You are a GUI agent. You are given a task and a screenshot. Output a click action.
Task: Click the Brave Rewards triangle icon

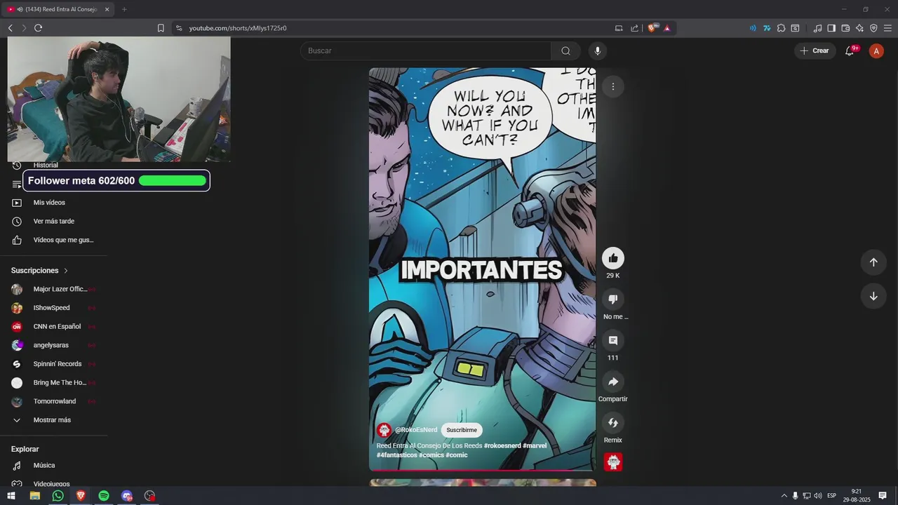pos(667,28)
